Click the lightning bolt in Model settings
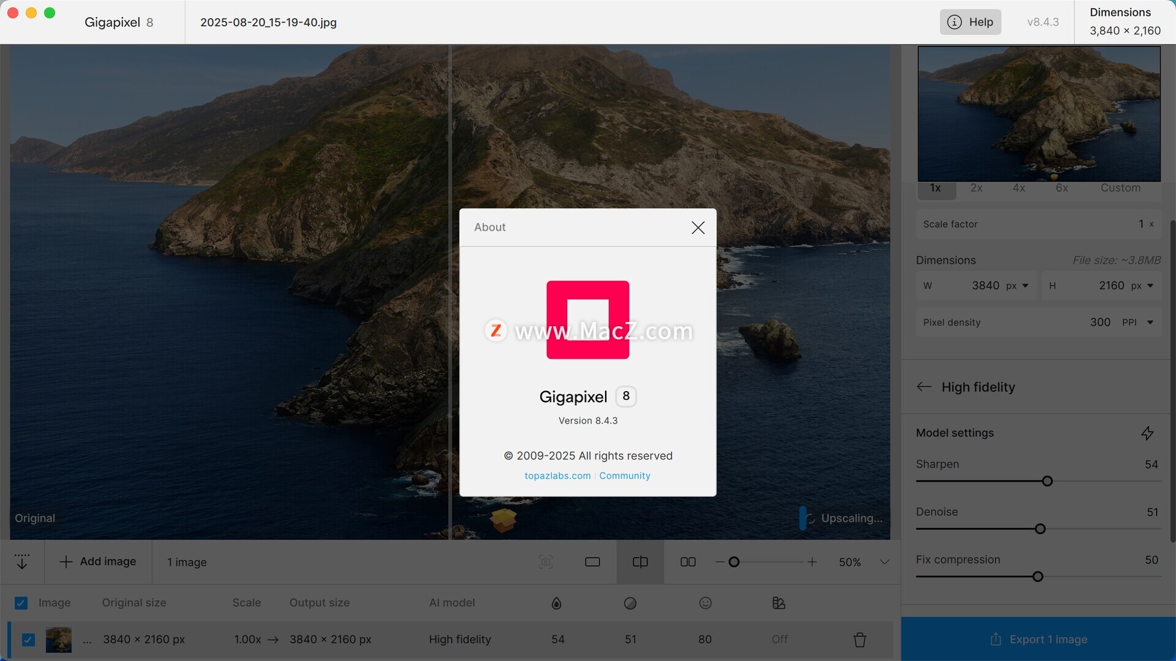 point(1147,433)
